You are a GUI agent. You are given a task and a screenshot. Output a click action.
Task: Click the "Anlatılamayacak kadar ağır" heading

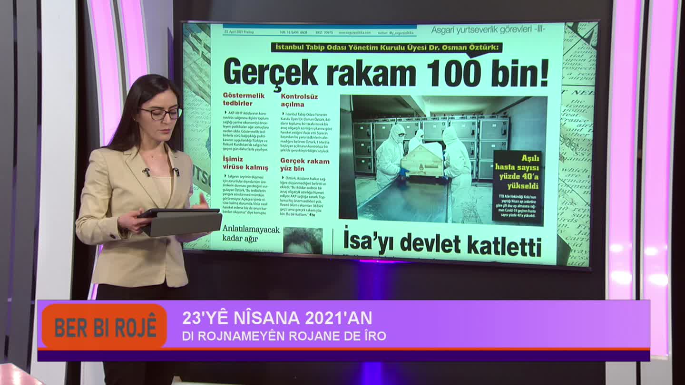[251, 233]
